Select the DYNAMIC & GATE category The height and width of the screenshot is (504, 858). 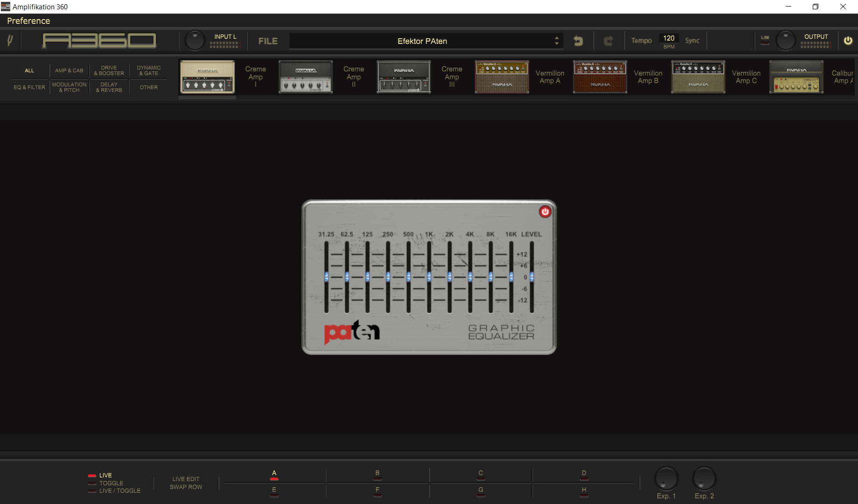(149, 70)
